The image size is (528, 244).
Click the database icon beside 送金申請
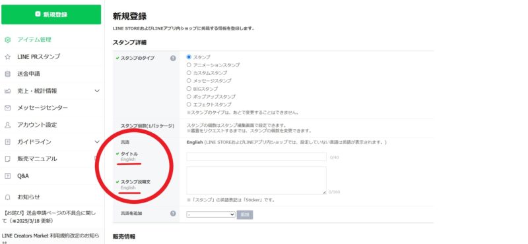(x=8, y=74)
